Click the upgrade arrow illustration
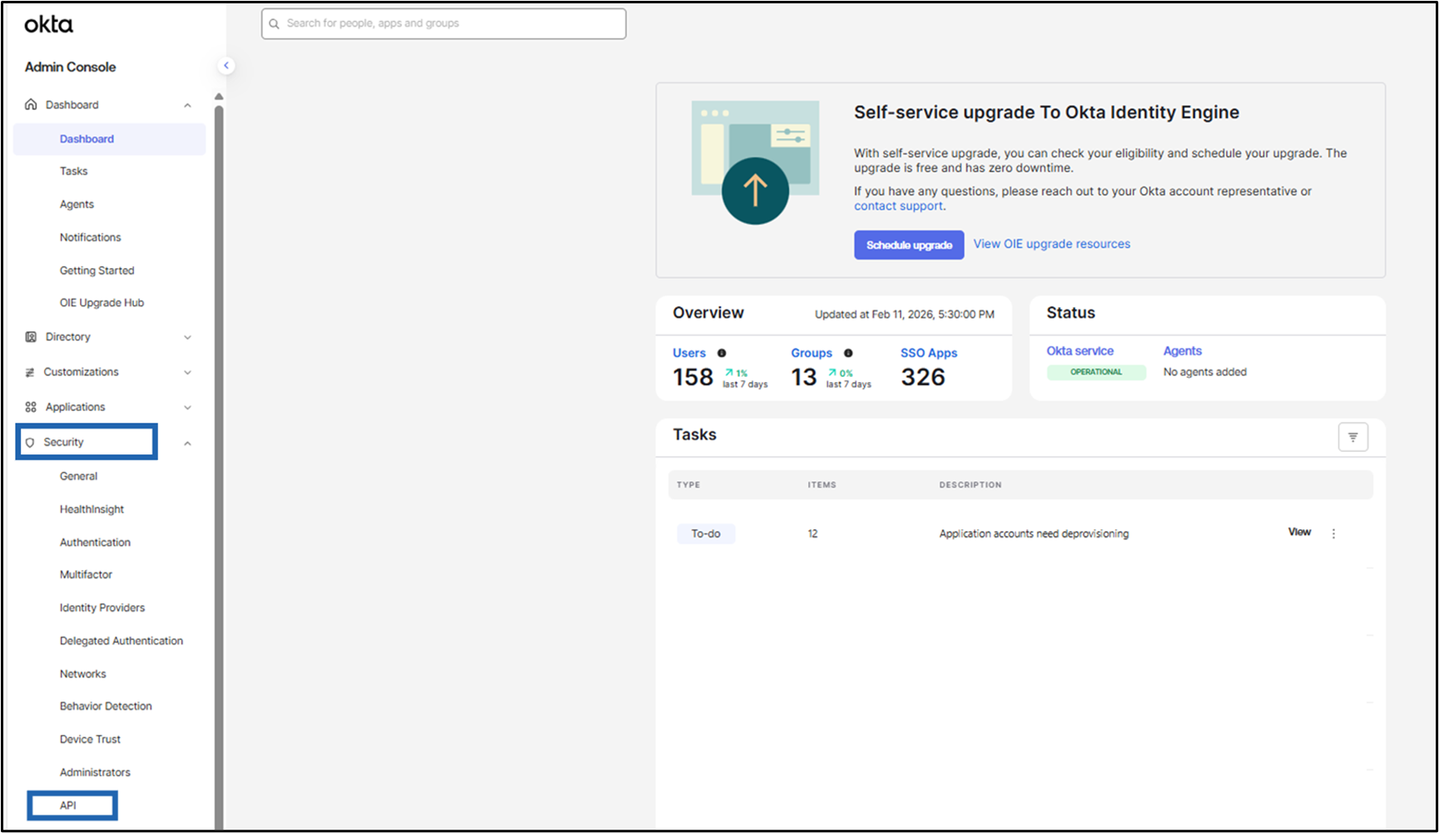The width and height of the screenshot is (1439, 833). [x=755, y=163]
